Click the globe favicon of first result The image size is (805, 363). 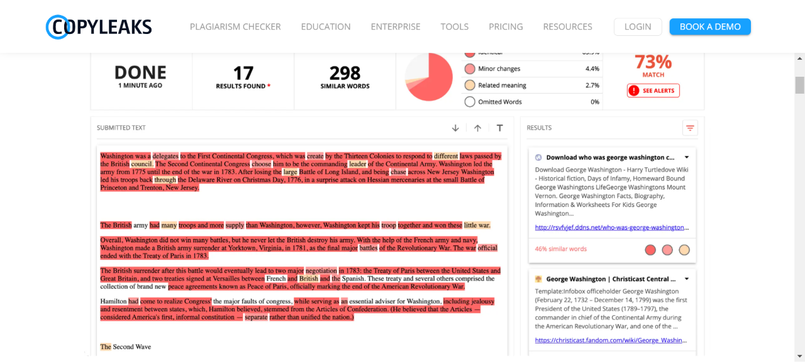[538, 157]
